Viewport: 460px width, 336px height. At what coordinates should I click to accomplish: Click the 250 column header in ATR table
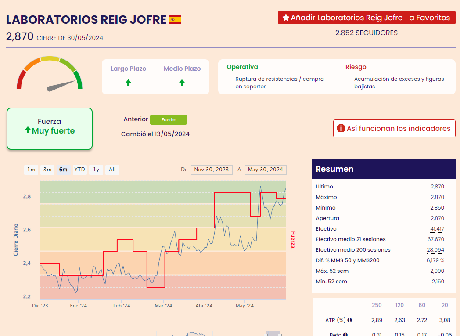[x=377, y=305]
